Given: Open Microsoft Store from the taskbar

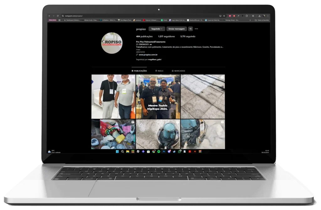Looking at the screenshot, I should (148, 152).
